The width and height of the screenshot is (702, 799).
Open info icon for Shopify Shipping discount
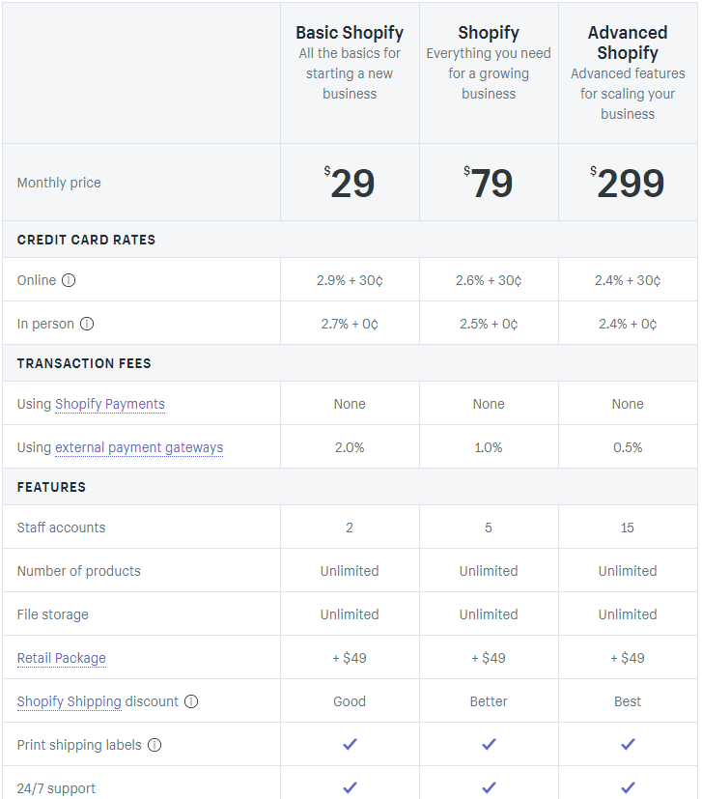coord(191,701)
